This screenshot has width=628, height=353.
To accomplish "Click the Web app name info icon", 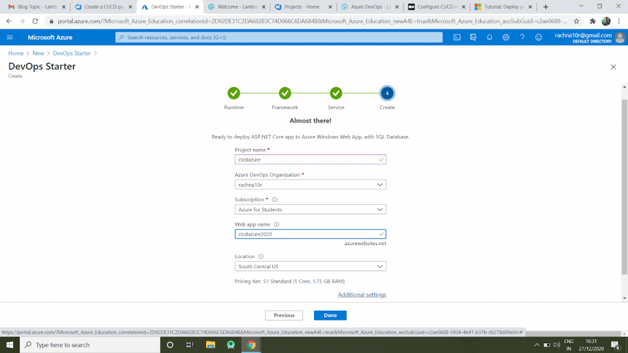I will tap(277, 224).
